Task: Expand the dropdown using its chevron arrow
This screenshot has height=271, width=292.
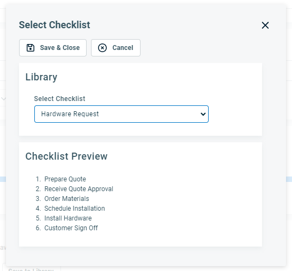Action: click(x=203, y=114)
